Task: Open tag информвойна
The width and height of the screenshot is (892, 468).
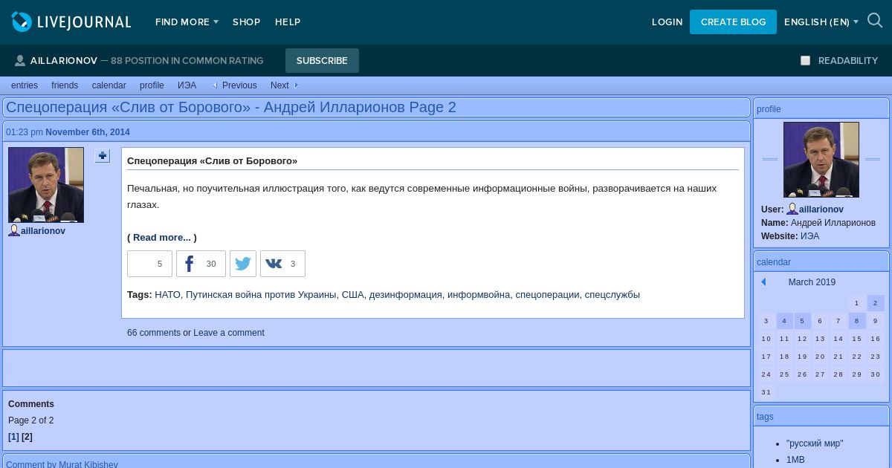Action: click(479, 295)
